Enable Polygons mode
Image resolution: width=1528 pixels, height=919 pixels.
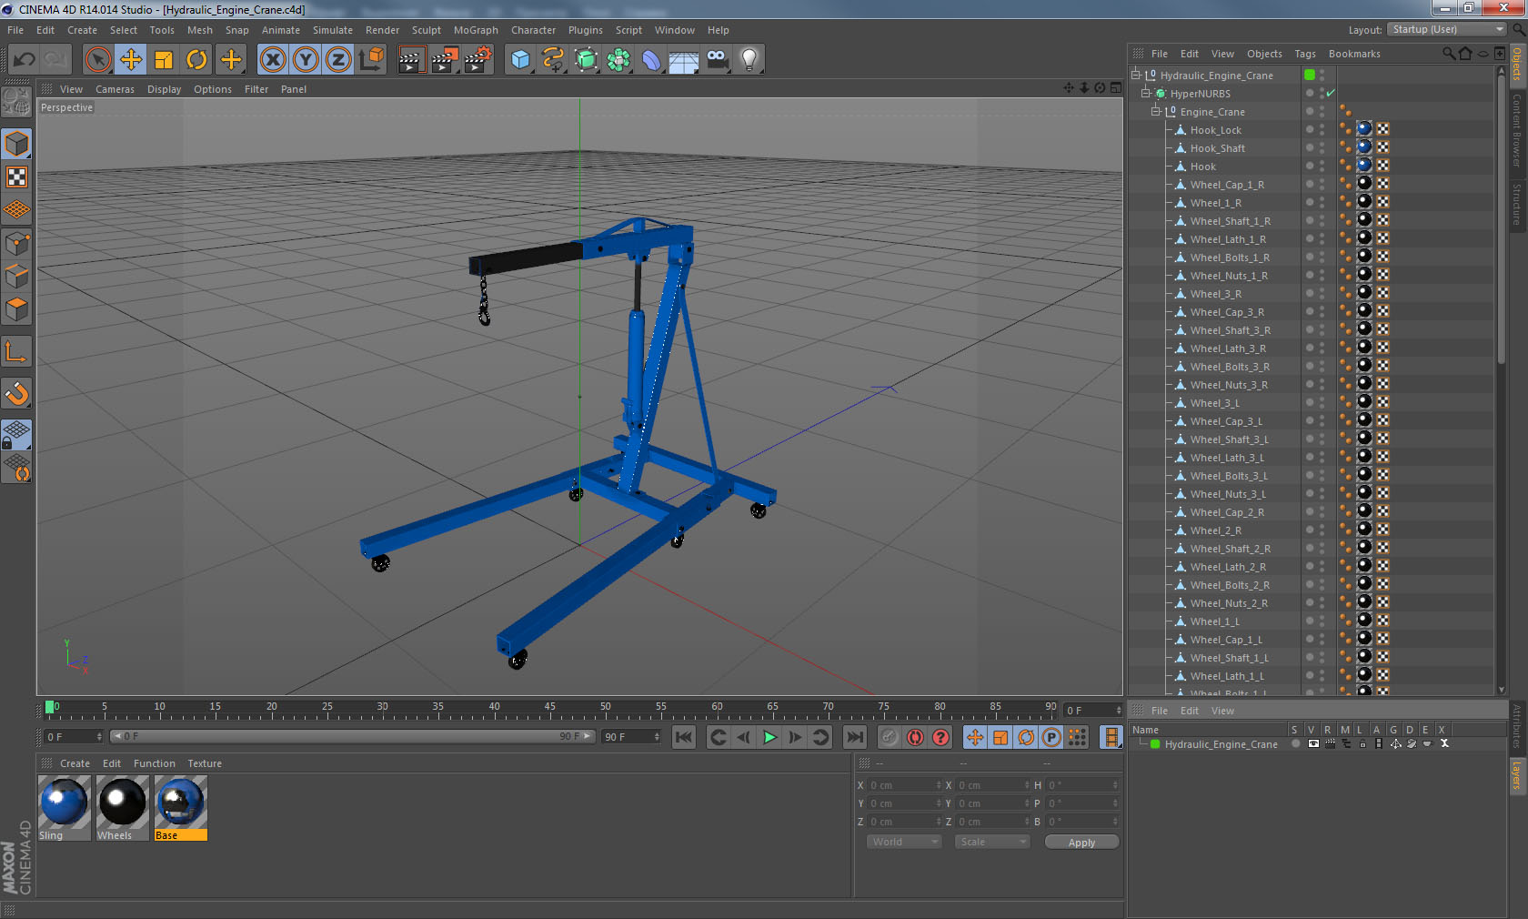[x=16, y=309]
